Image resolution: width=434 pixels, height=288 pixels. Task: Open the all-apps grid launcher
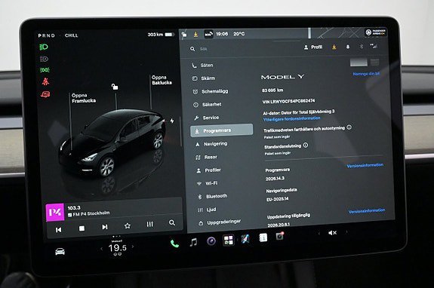tap(229, 241)
